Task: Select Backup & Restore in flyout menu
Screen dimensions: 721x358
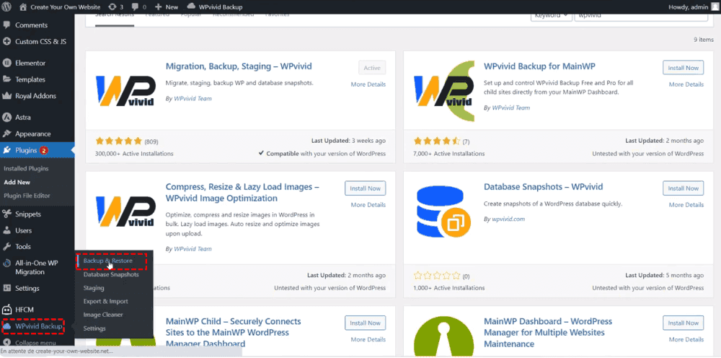Action: [x=108, y=261]
